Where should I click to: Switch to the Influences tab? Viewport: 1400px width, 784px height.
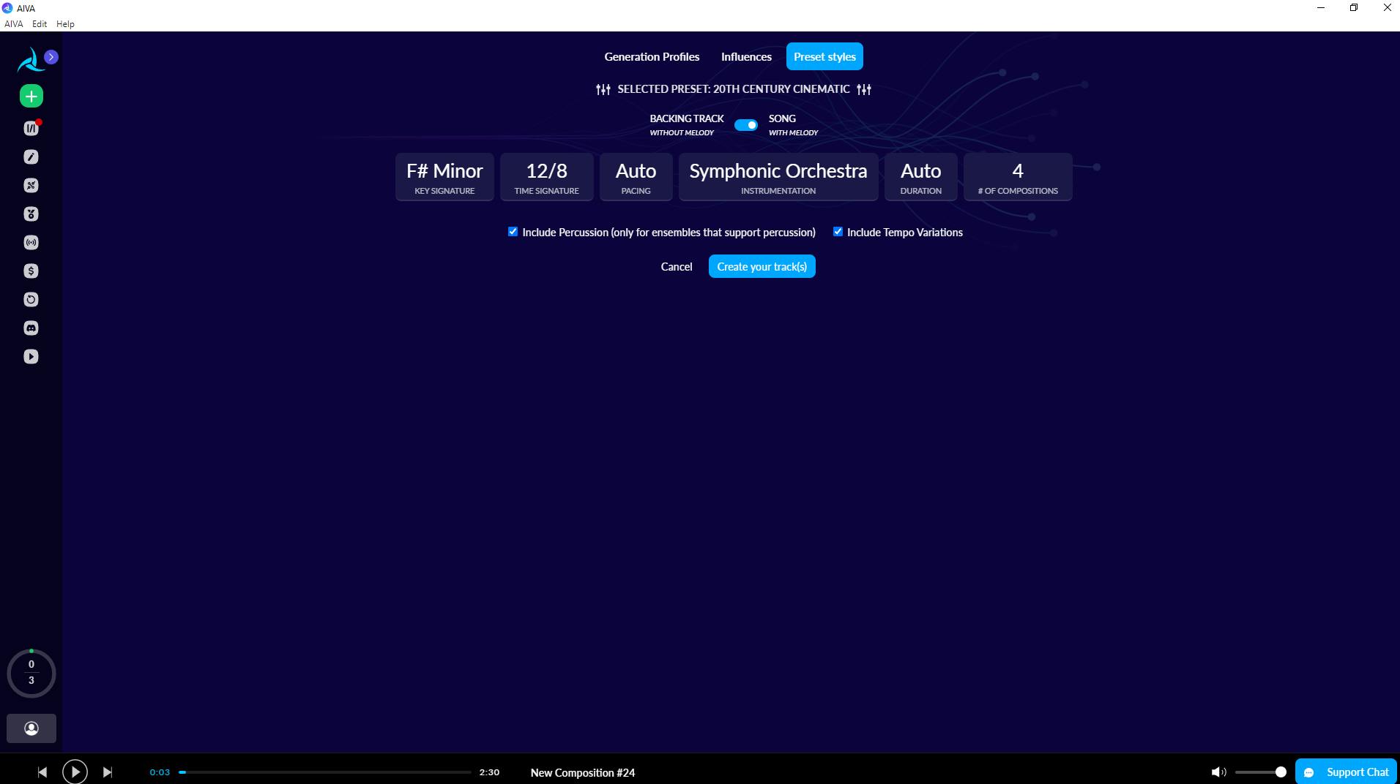746,57
